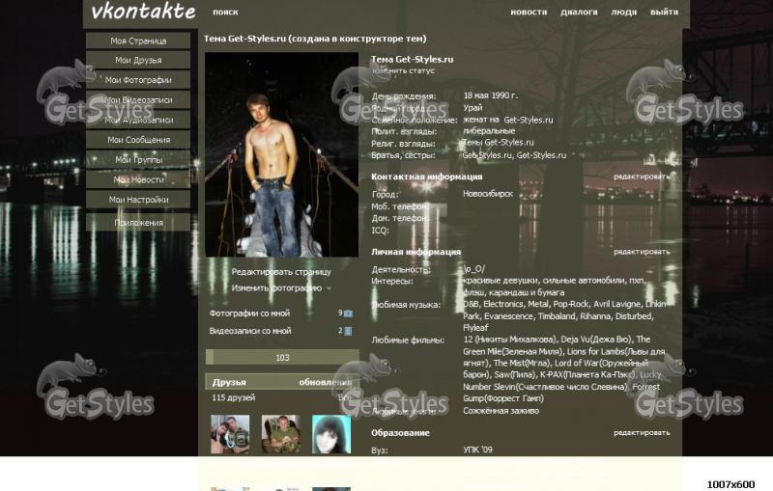This screenshot has height=491, width=773.
Task: Click the Все link in friends block
Action: click(345, 397)
